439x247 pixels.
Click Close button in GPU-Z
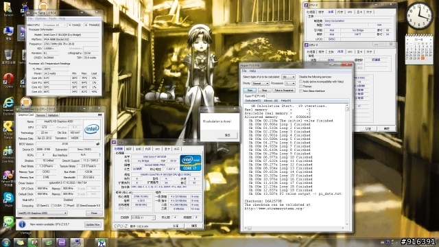coord(94,213)
